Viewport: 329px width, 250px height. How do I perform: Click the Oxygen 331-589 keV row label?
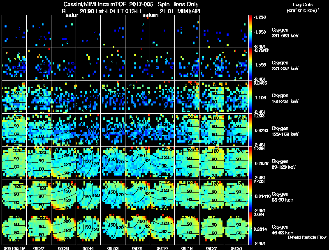click(285, 33)
